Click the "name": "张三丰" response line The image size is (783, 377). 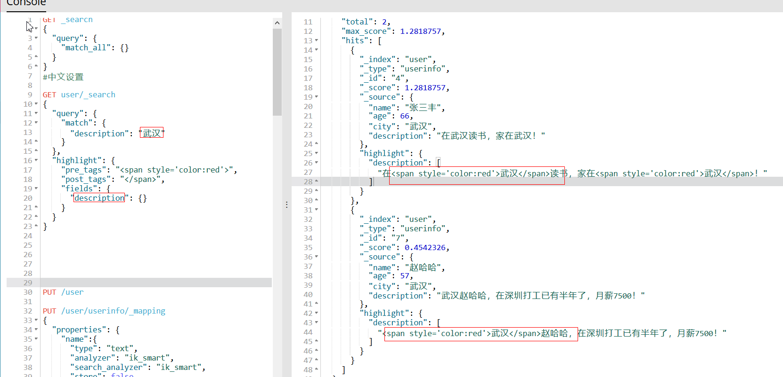pyautogui.click(x=407, y=107)
